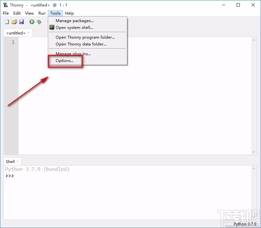This screenshot has height=228, width=261.
Task: Close the Tools menu
Action: click(55, 13)
